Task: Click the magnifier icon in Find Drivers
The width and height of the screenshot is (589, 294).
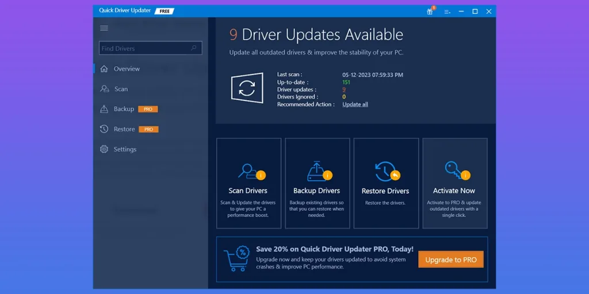Action: 194,48
